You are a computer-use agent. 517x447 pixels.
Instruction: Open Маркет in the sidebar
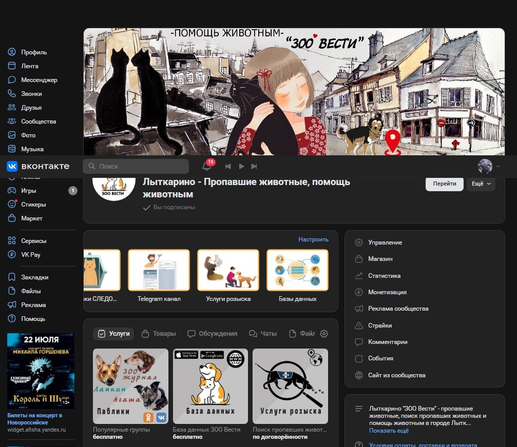[x=25, y=218]
